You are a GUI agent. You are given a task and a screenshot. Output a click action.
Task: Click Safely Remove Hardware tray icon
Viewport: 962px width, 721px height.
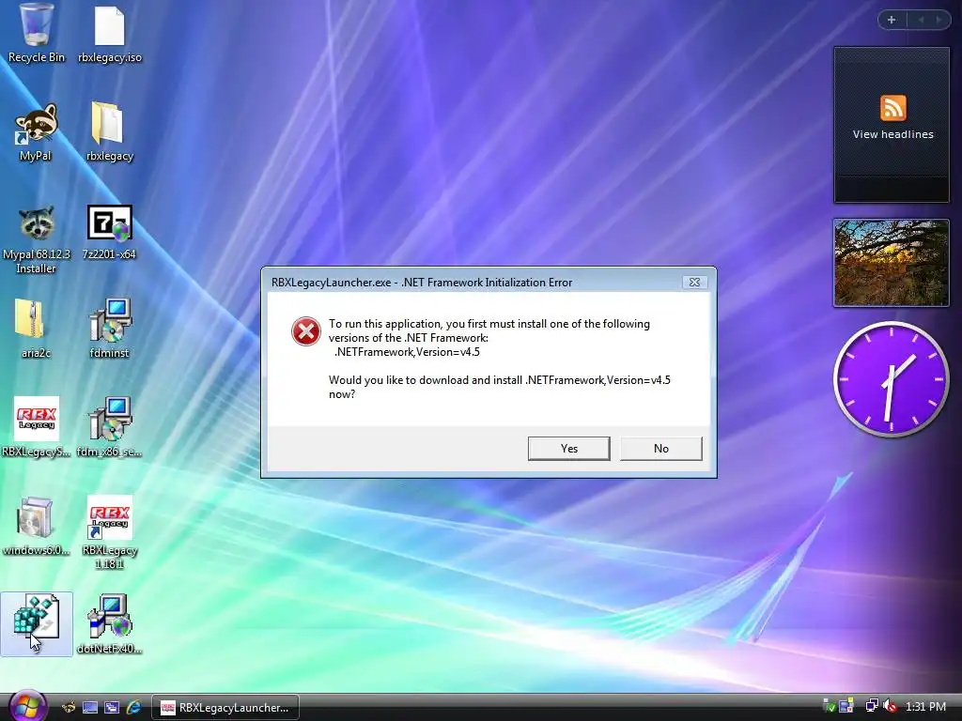829,706
